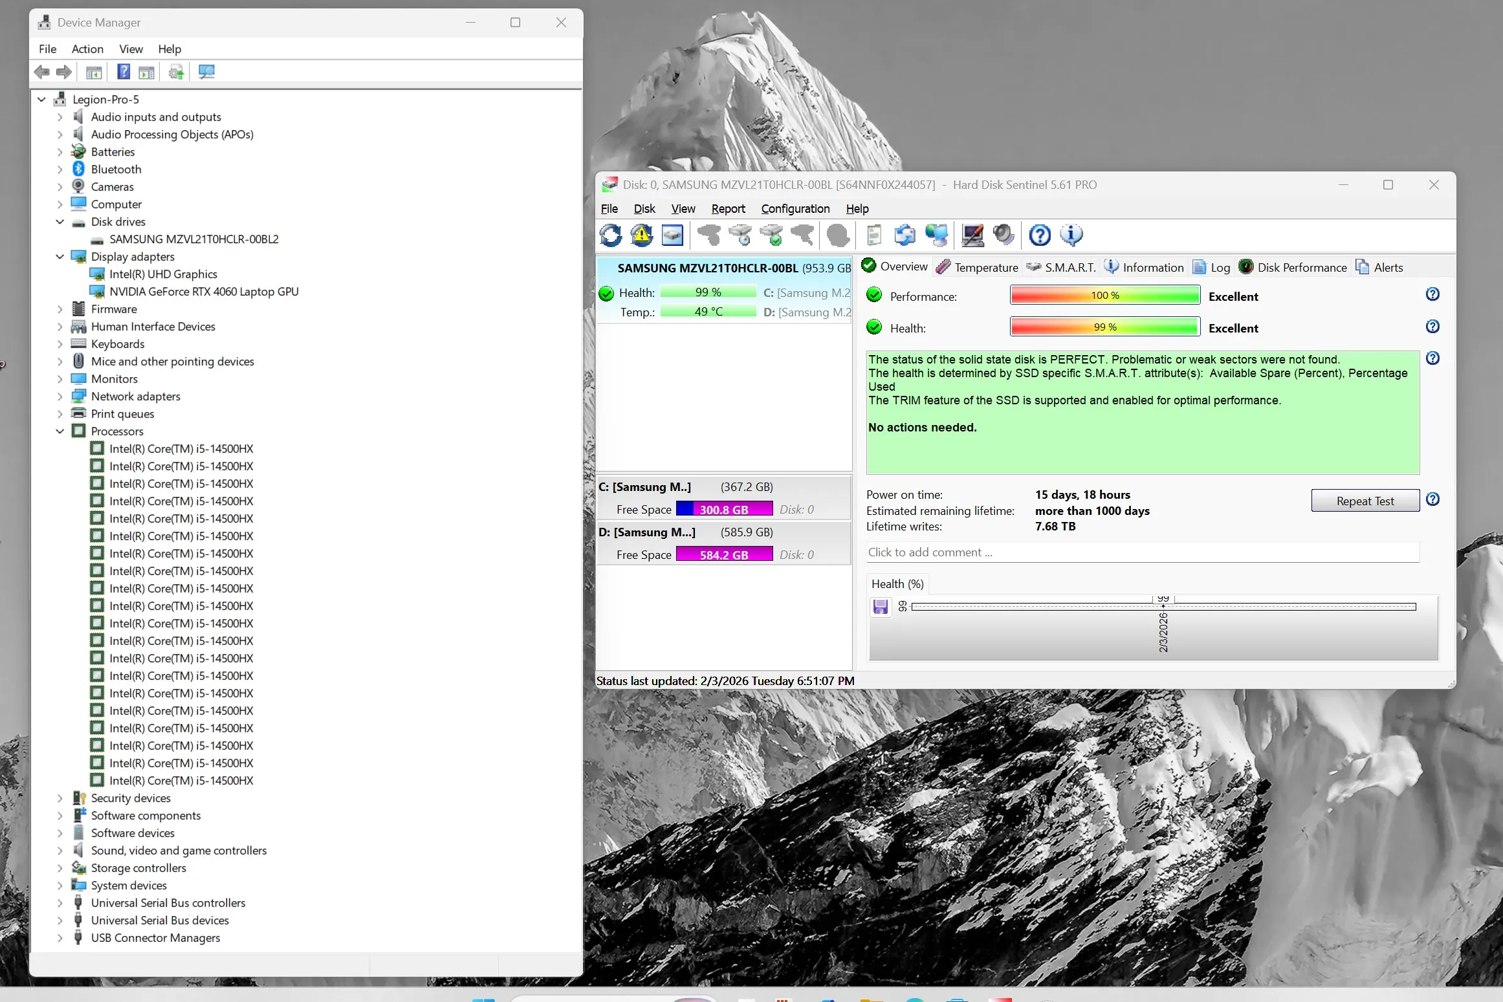Click scan for hardware changes icon in Device Manager
The width and height of the screenshot is (1503, 1002).
point(206,72)
